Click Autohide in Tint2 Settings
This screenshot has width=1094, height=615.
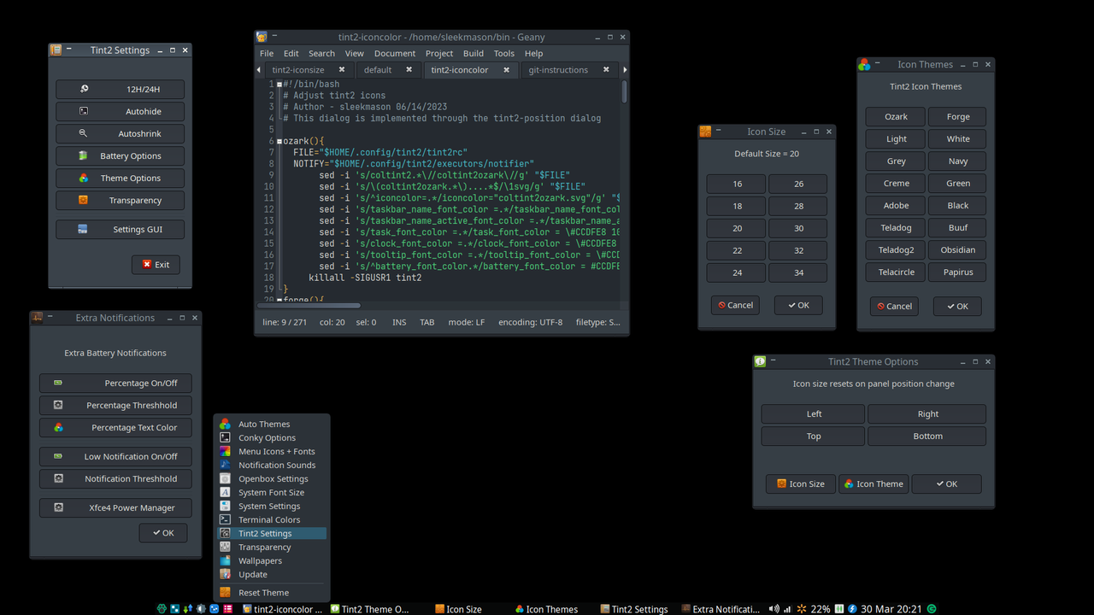120,111
